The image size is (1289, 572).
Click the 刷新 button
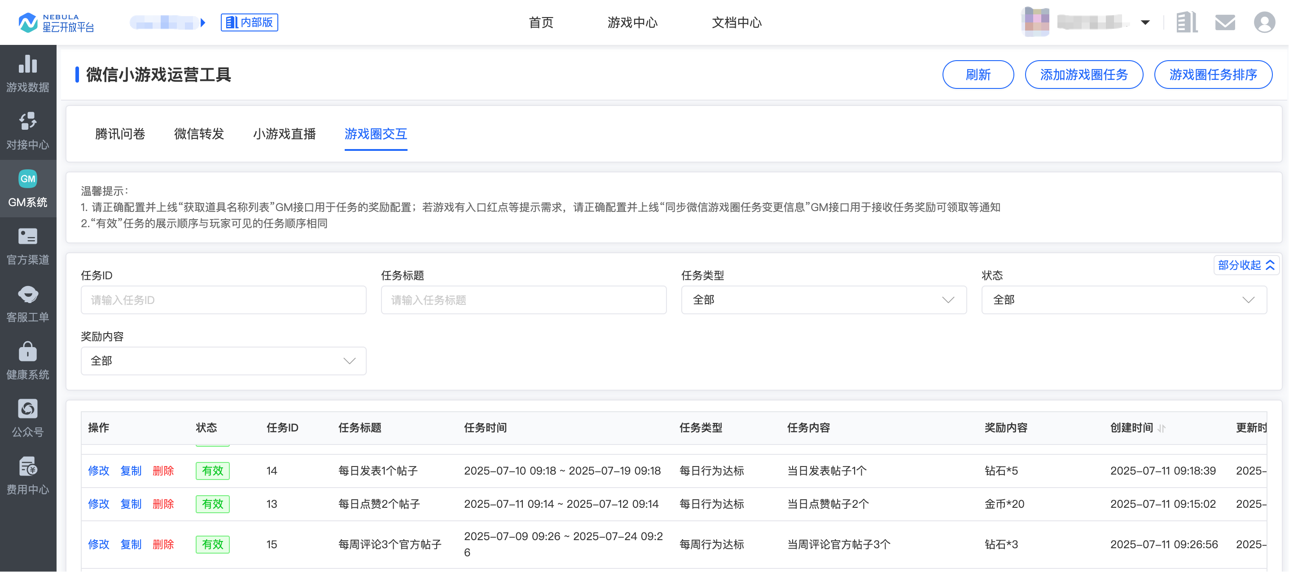pos(978,75)
